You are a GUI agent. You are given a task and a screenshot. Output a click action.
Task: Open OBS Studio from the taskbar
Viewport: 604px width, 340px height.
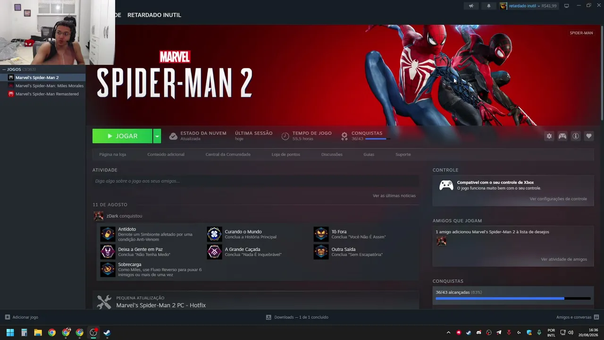point(93,332)
